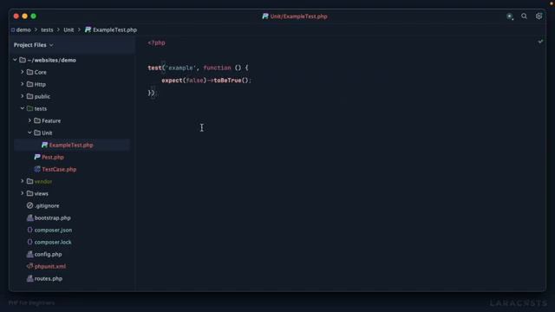Collapse the ~/websites/demo root node
This screenshot has width=555, height=312.
tap(15, 60)
